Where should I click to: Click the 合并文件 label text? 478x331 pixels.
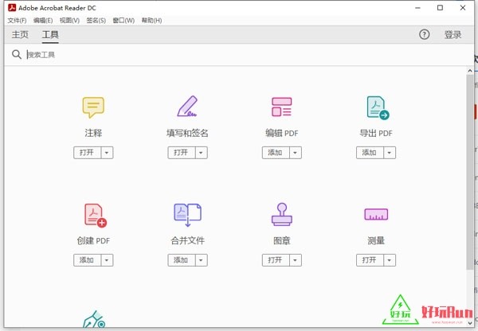click(187, 240)
